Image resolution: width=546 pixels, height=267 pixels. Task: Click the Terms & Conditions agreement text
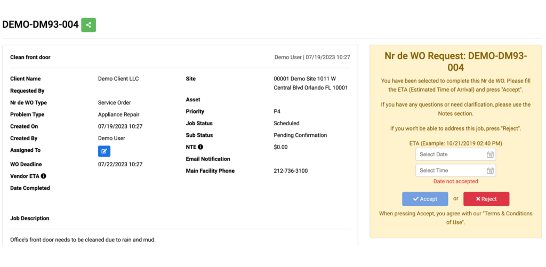(x=455, y=217)
